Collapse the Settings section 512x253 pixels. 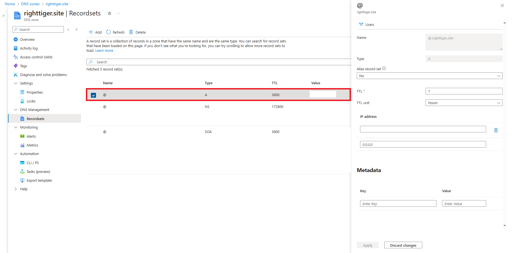coord(16,83)
